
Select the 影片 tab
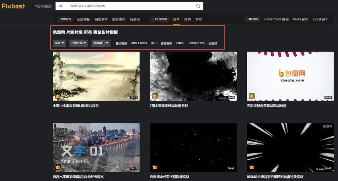[176, 19]
